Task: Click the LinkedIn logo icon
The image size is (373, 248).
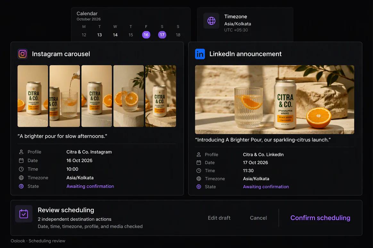Action: tap(200, 54)
